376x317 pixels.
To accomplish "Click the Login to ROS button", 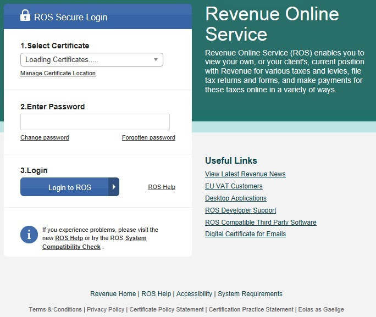I will [x=70, y=187].
